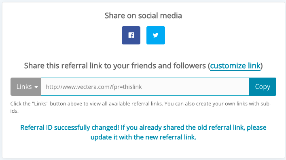Image resolution: width=286 pixels, height=160 pixels.
Task: Click the vectera.com?fpr=thislink URL text
Action: tap(94, 87)
